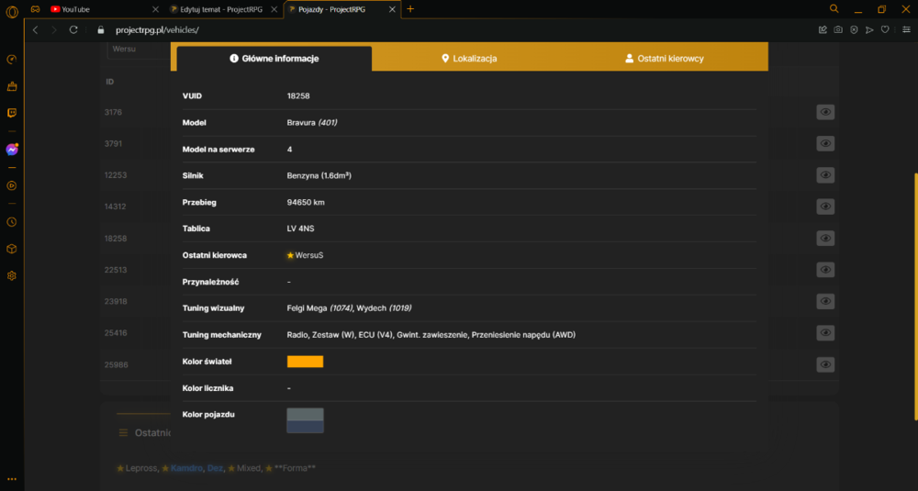
Task: Go forward with the arrow button
Action: coord(54,30)
